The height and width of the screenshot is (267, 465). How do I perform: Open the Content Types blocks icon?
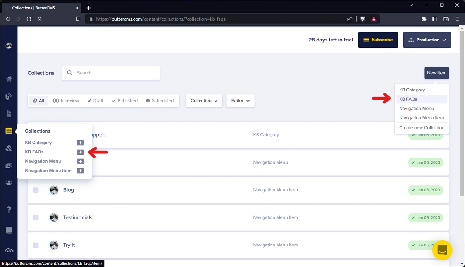(x=9, y=148)
